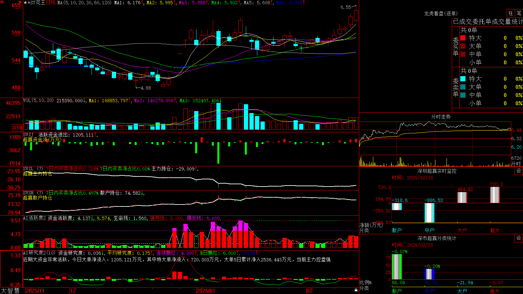The image size is (523, 294).
Task: Click teal 大单 swatch under 委卖单
Action: 463,87
